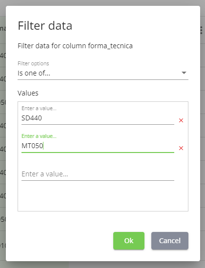Confirm the filter with Ok
The image size is (205, 268).
(129, 241)
